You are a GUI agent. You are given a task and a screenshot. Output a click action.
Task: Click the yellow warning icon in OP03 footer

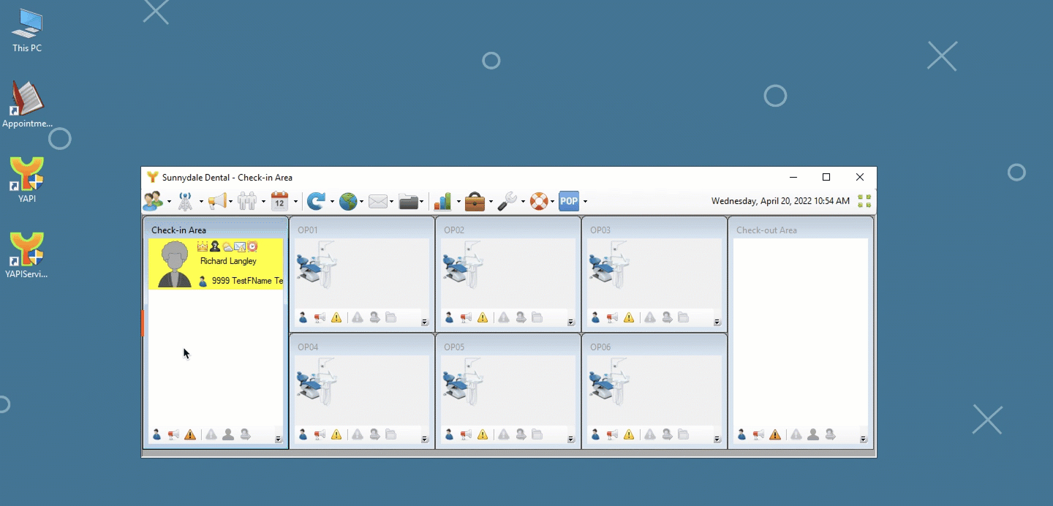(629, 317)
